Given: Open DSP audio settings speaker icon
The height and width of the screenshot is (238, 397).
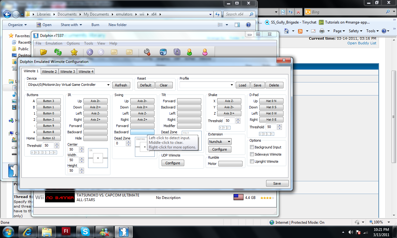Looking at the screenshot, I should 177,52.
